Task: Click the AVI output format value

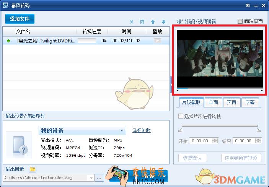Action: click(x=70, y=140)
